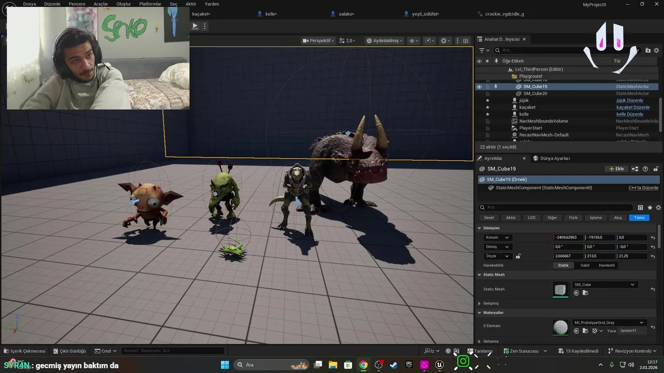664x373 pixels.
Task: Click the blueprint hierarchy icon beside Ekle
Action: pyautogui.click(x=635, y=169)
